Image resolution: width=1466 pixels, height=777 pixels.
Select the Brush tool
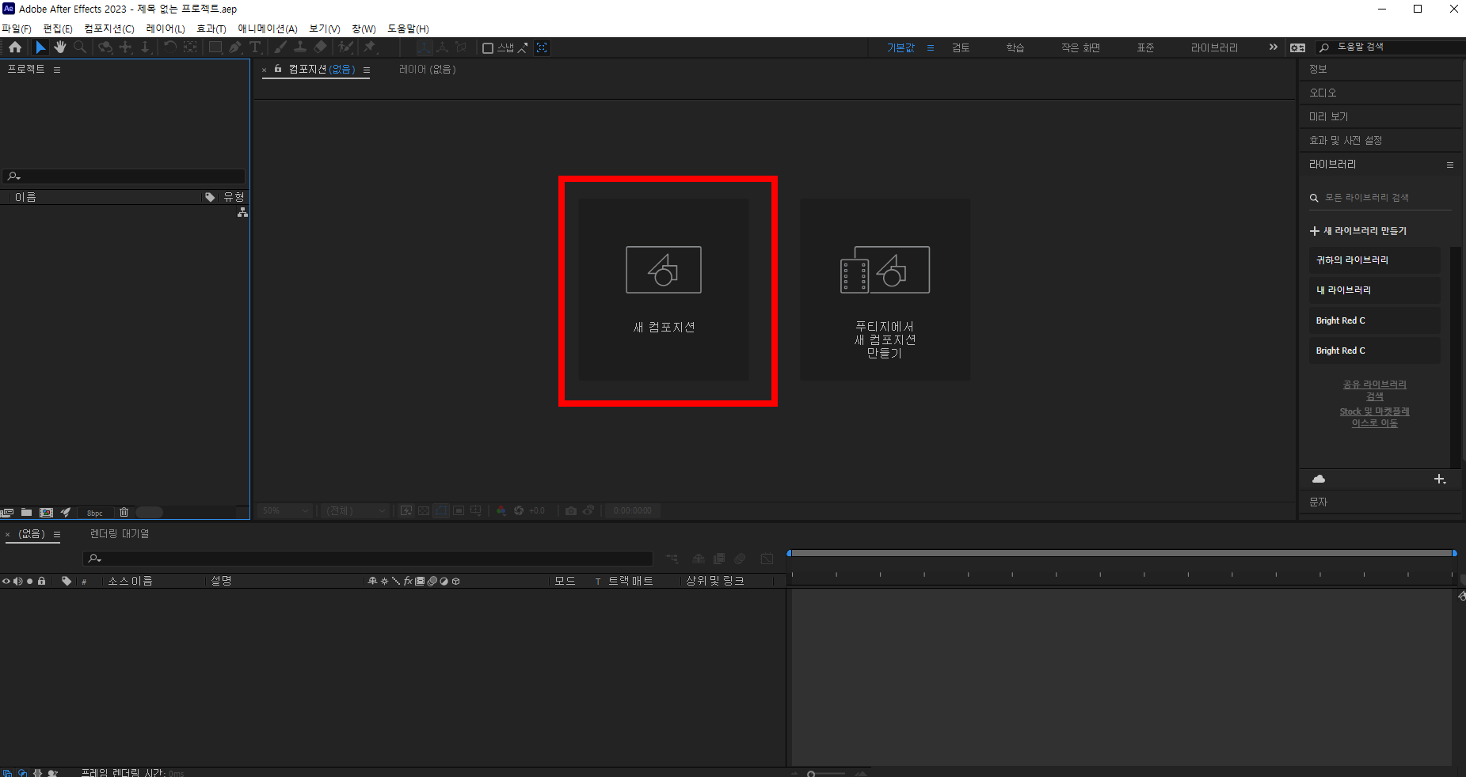(280, 47)
